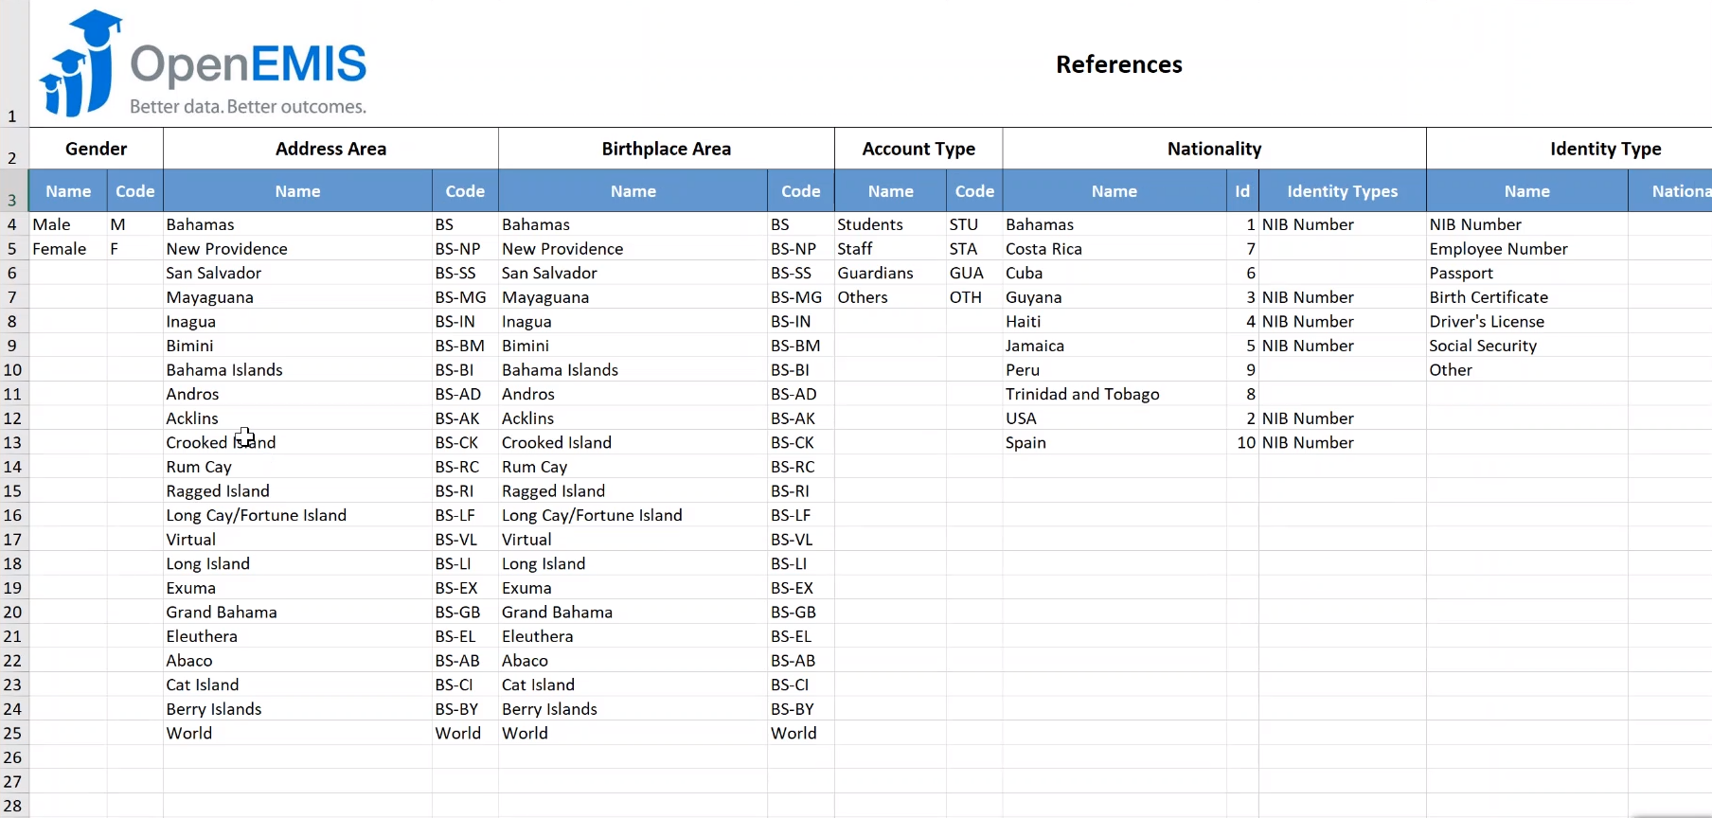Select the Identity Types column header
This screenshot has height=818, width=1712.
click(x=1342, y=191)
